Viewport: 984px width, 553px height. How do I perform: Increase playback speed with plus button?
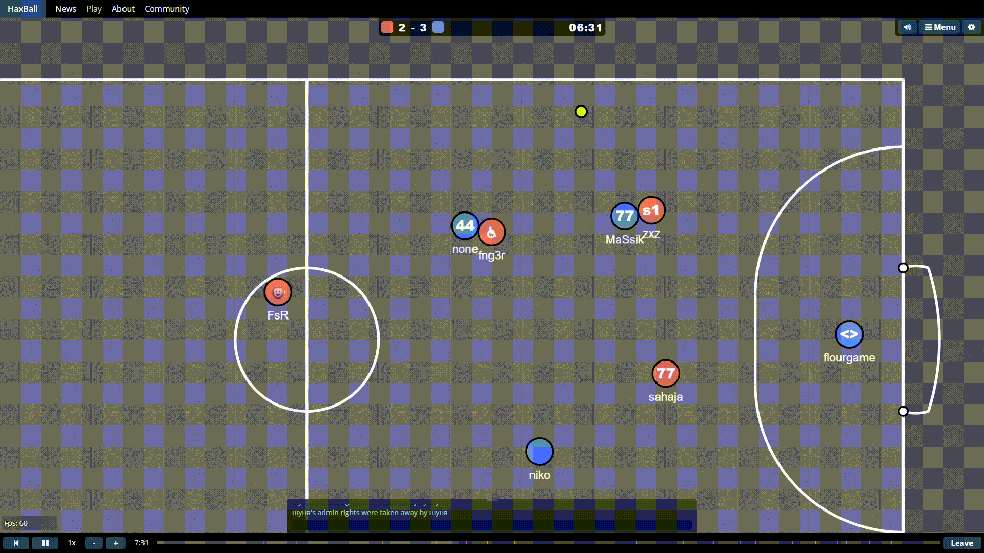tap(116, 543)
